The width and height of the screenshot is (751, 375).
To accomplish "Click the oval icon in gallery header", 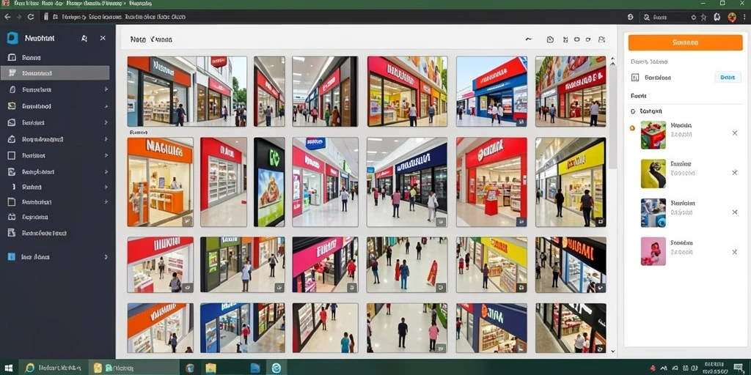I will (576, 40).
